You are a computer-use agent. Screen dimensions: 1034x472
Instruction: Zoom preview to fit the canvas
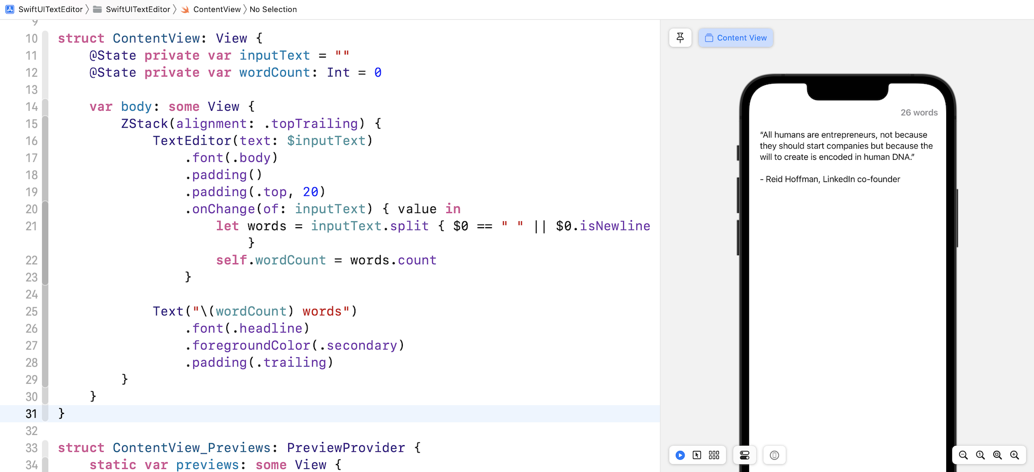coord(997,455)
